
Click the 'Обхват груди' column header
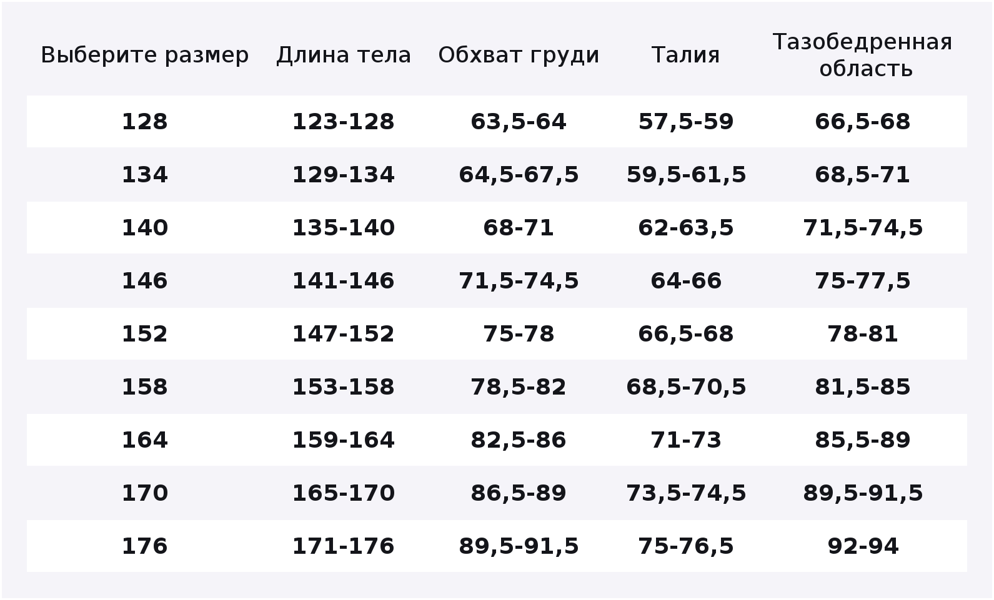tap(519, 56)
